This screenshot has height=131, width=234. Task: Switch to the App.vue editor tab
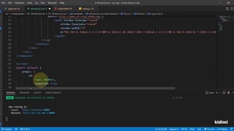pos(13,9)
